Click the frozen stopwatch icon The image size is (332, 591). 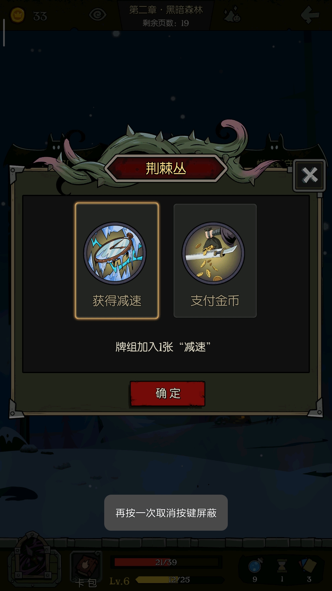pos(115,253)
